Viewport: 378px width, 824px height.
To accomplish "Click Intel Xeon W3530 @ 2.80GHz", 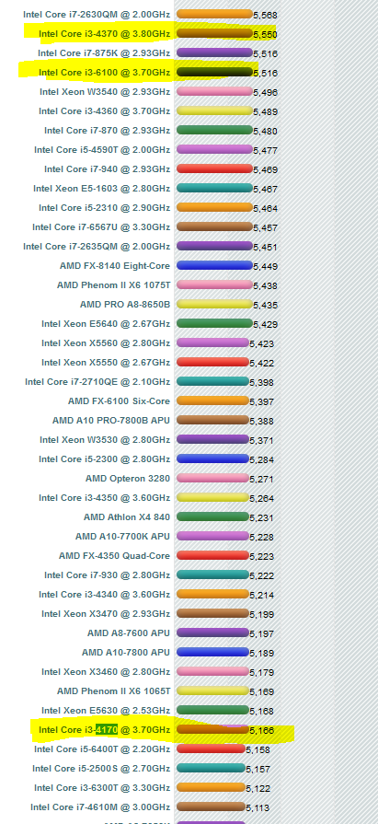I will 105,439.
